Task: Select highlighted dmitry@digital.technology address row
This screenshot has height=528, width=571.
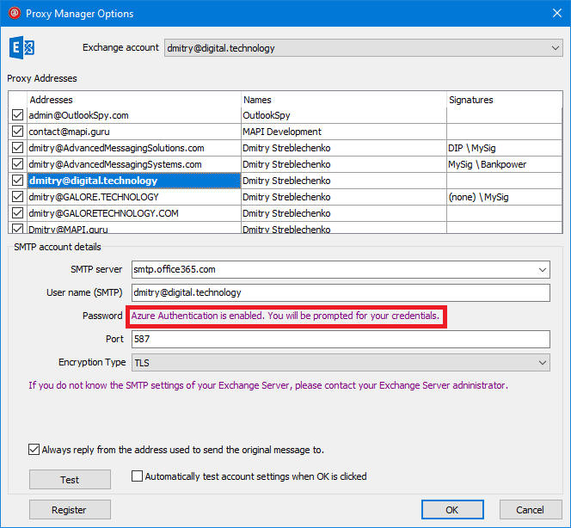Action: (x=133, y=181)
